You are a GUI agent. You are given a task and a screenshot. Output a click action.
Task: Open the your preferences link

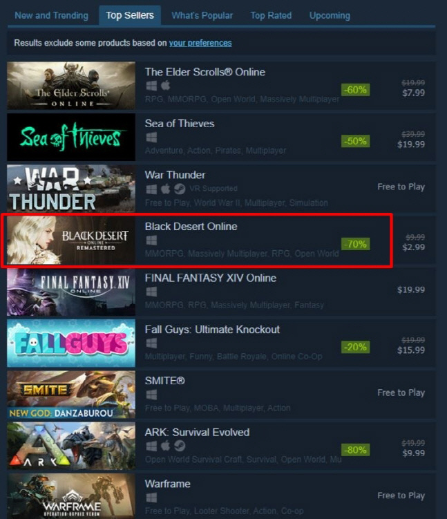click(x=200, y=43)
